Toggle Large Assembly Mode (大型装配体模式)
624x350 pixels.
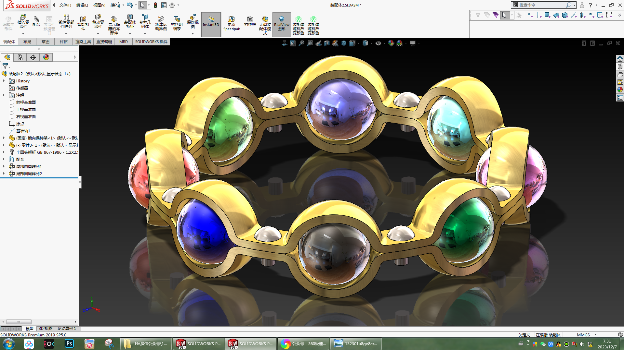click(x=265, y=25)
